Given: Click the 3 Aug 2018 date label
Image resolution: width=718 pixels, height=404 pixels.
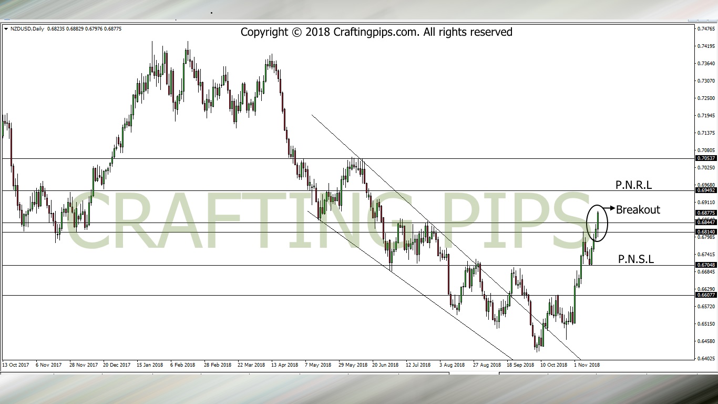Looking at the screenshot, I should (453, 365).
